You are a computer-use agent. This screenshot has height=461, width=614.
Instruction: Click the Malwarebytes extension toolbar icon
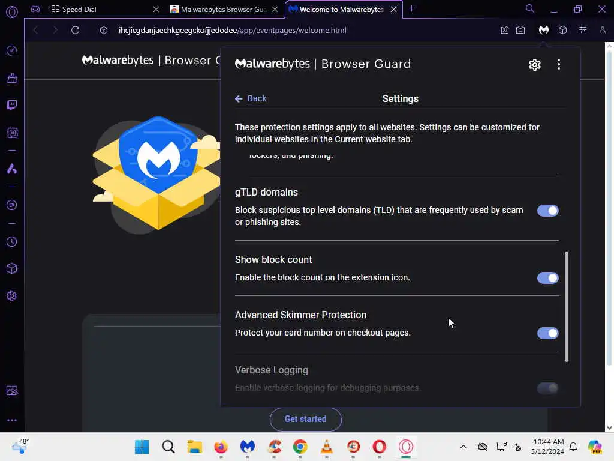[543, 30]
